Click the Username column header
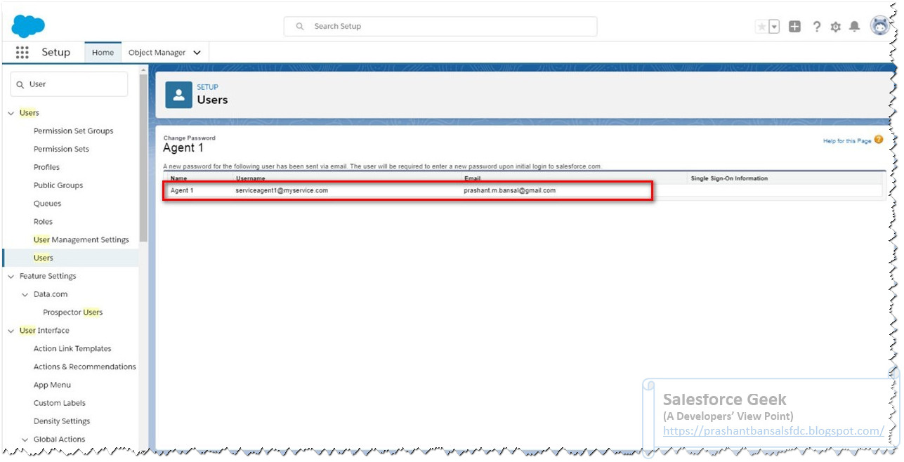Viewport: 904px width, 462px height. [x=251, y=178]
